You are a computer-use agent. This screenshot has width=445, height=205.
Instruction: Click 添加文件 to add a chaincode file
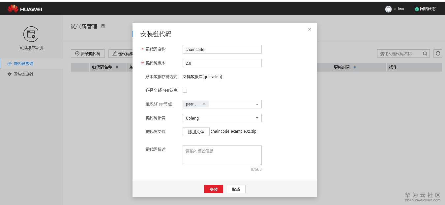coord(196,132)
